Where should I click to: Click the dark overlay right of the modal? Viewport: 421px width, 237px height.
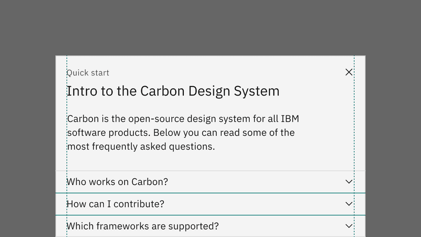pyautogui.click(x=393, y=146)
